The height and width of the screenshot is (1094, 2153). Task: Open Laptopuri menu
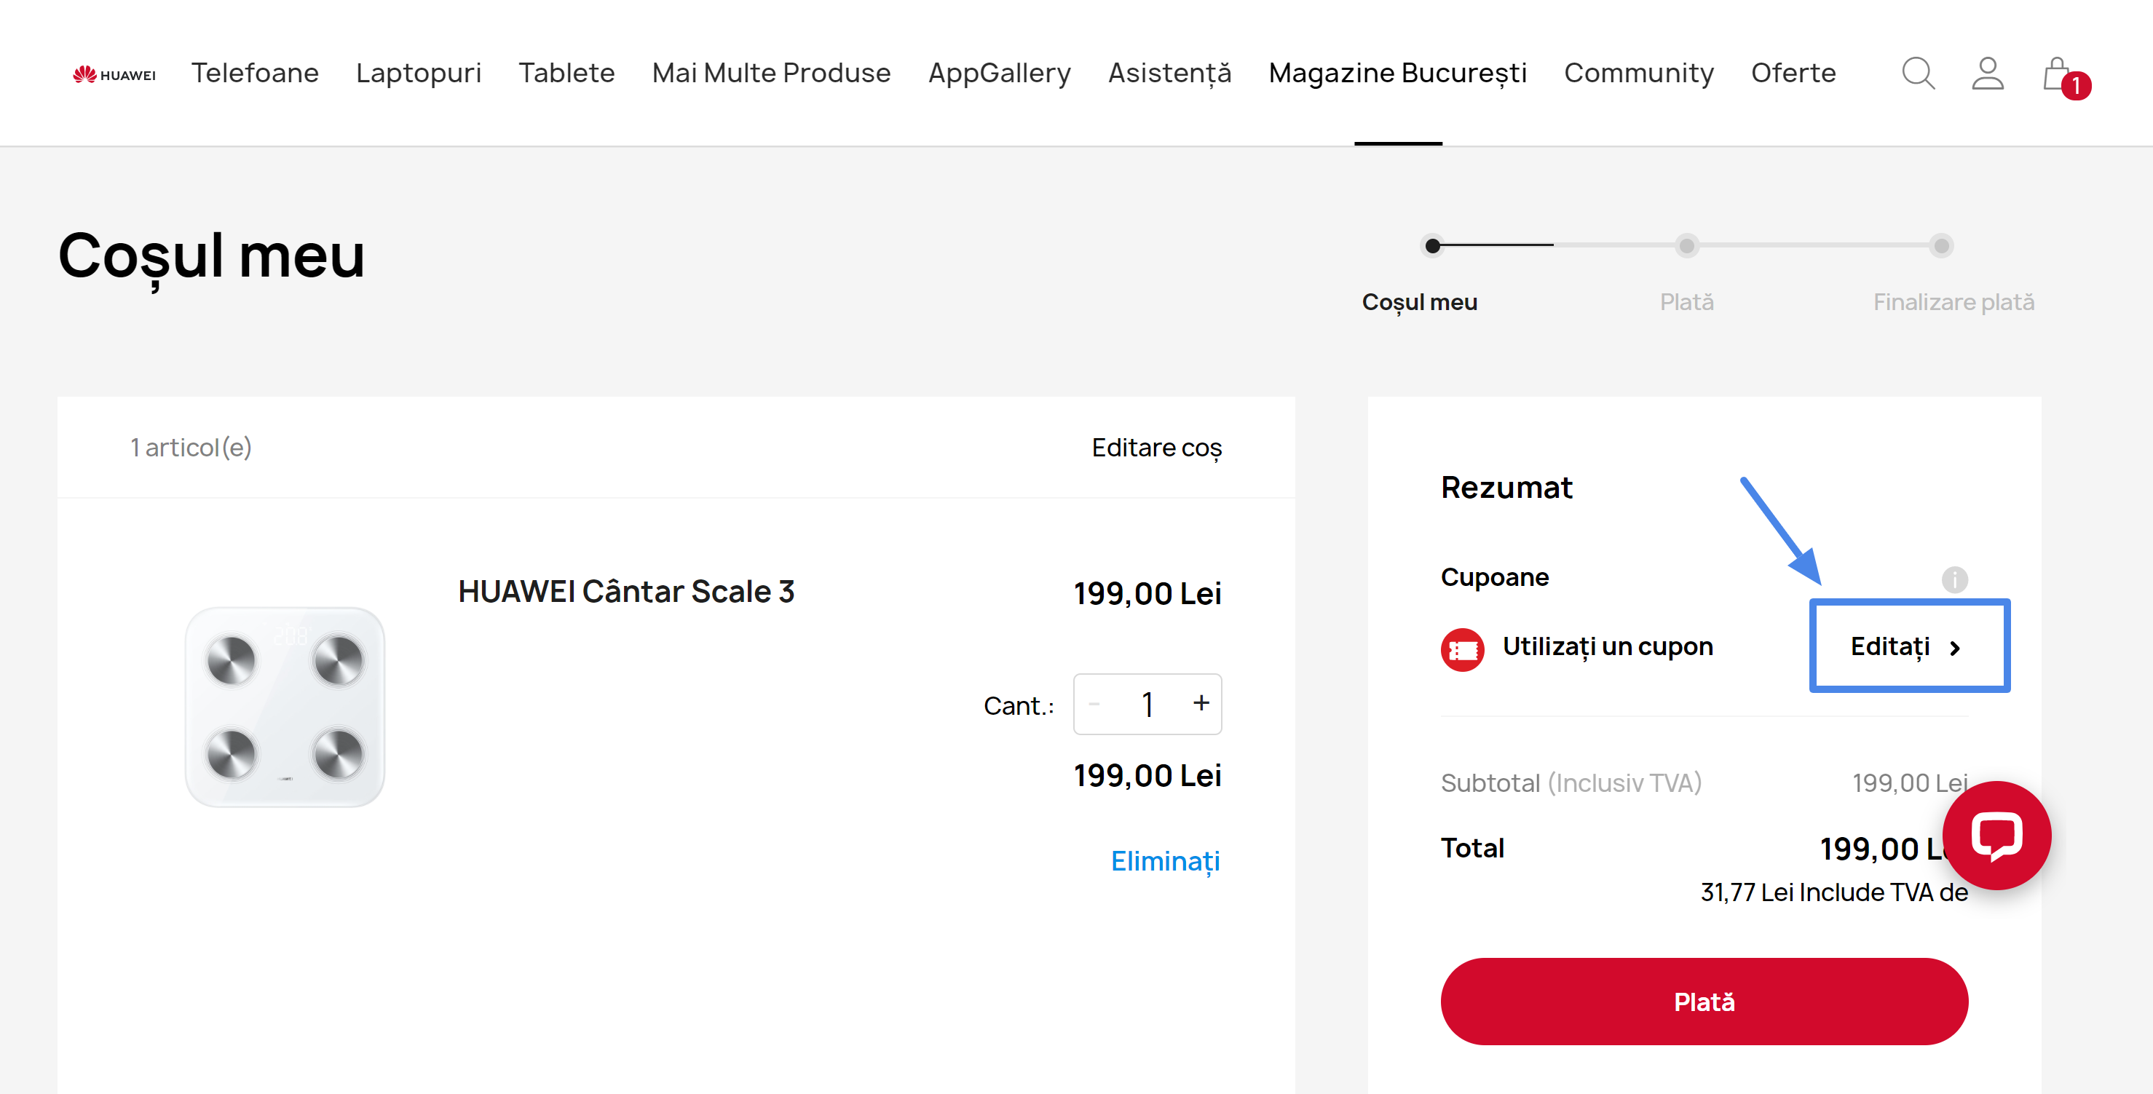click(x=418, y=74)
